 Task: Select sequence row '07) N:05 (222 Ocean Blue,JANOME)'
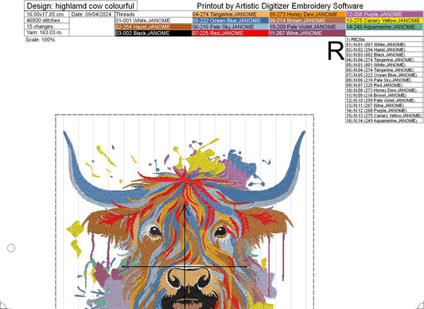[384, 75]
